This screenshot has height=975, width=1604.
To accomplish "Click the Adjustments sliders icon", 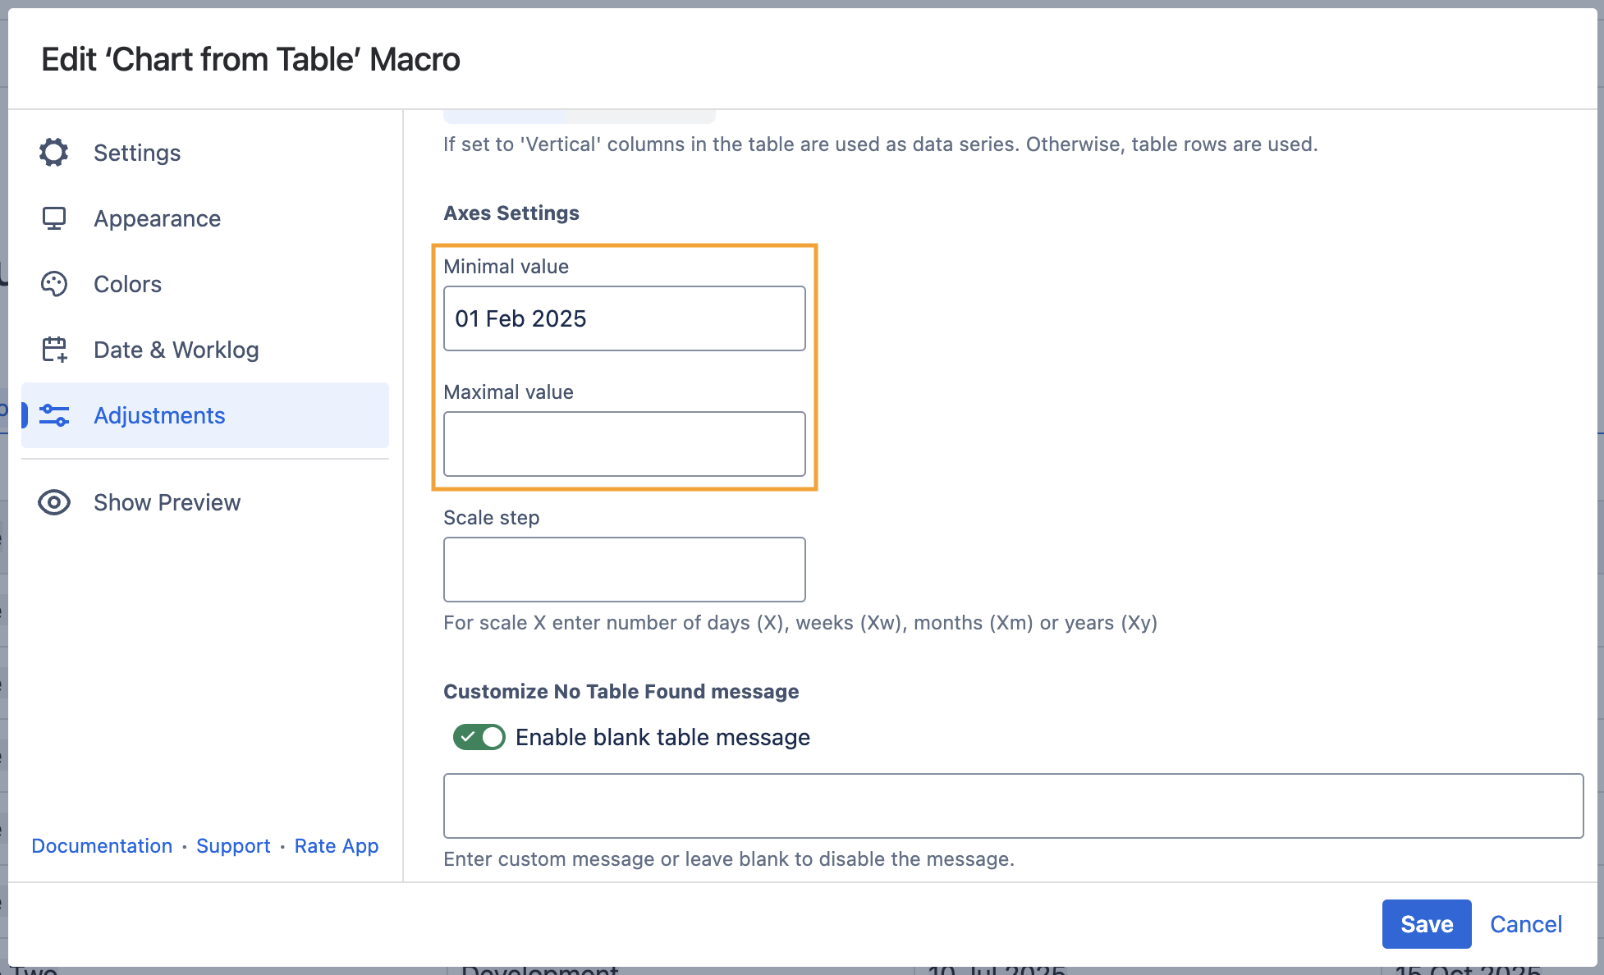I will [54, 415].
